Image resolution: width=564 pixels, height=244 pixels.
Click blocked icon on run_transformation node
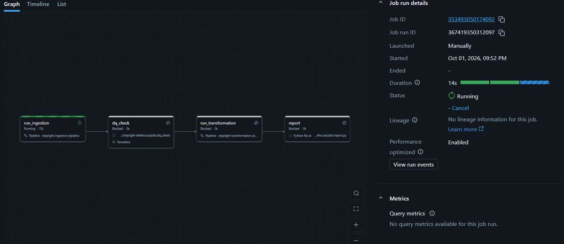[256, 123]
